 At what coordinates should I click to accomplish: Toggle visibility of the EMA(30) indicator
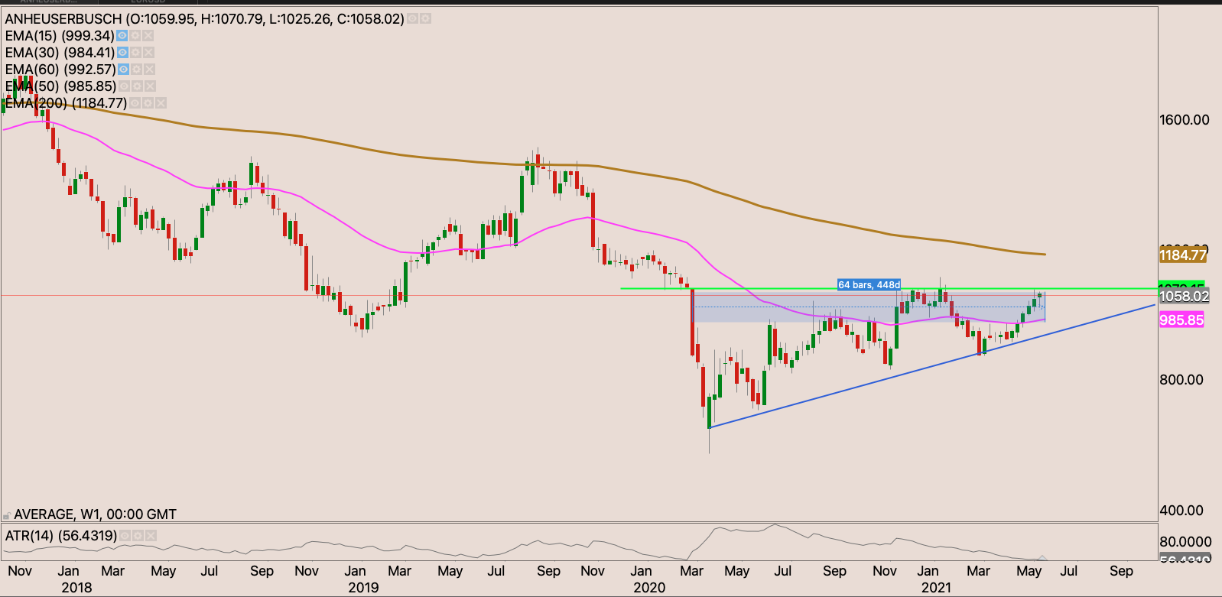[x=122, y=53]
